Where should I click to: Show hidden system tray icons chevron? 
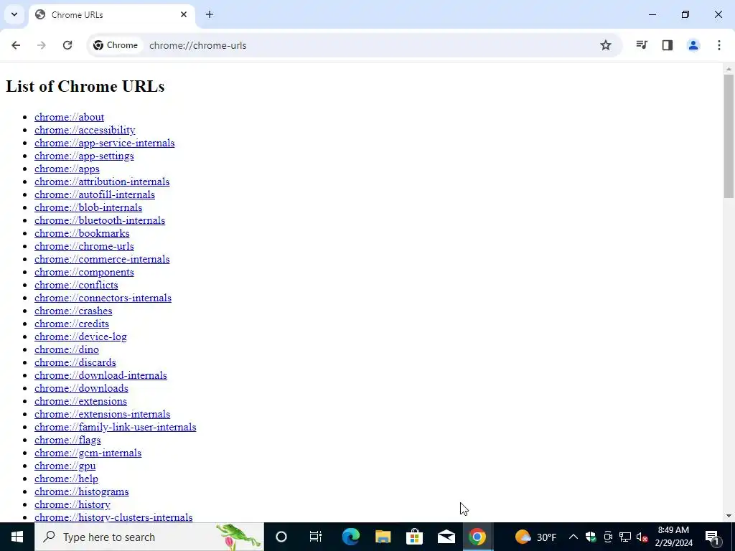point(574,537)
